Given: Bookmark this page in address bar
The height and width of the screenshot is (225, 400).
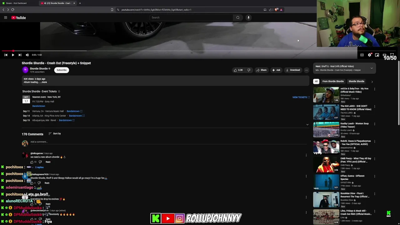Looking at the screenshot, I should pyautogui.click(x=112, y=10).
